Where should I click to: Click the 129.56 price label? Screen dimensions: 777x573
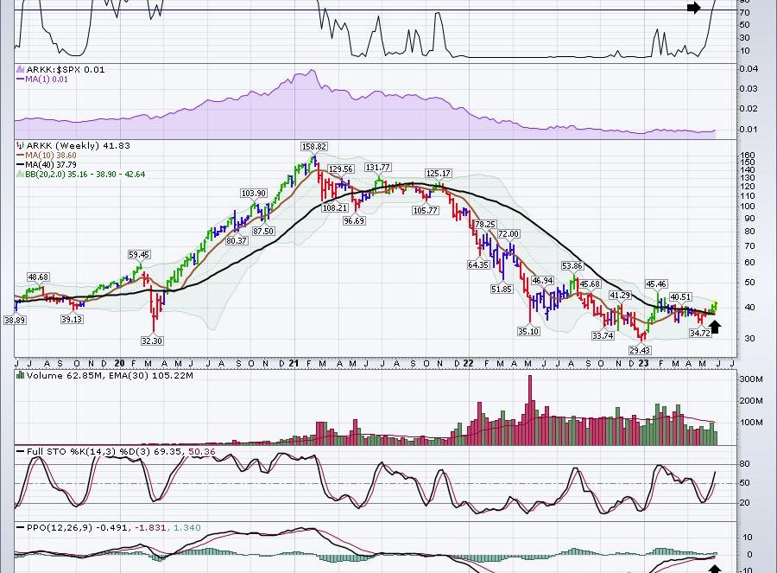(341, 169)
